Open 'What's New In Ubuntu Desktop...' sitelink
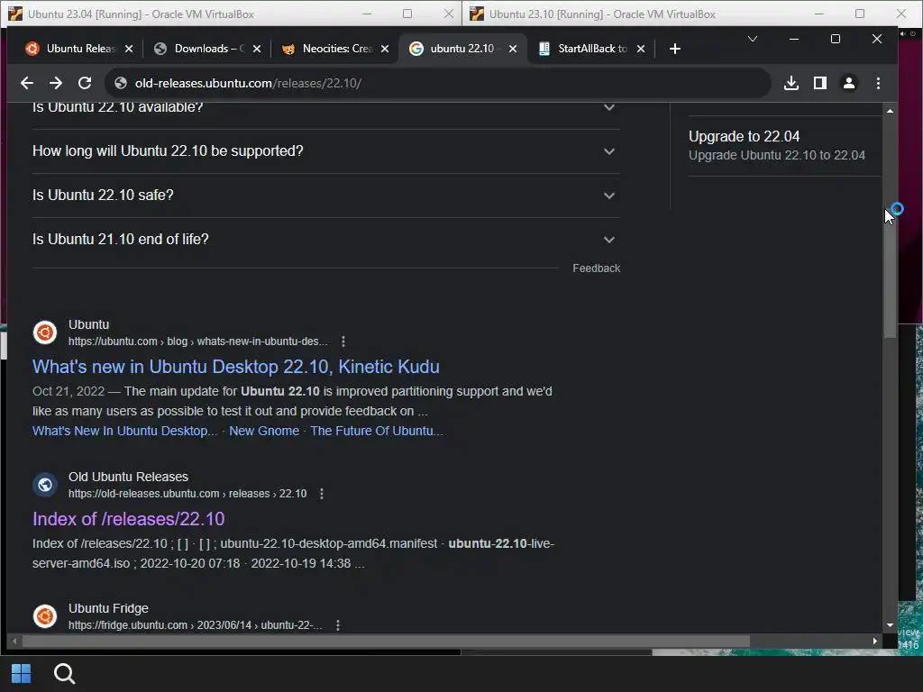The width and height of the screenshot is (923, 692). point(124,431)
